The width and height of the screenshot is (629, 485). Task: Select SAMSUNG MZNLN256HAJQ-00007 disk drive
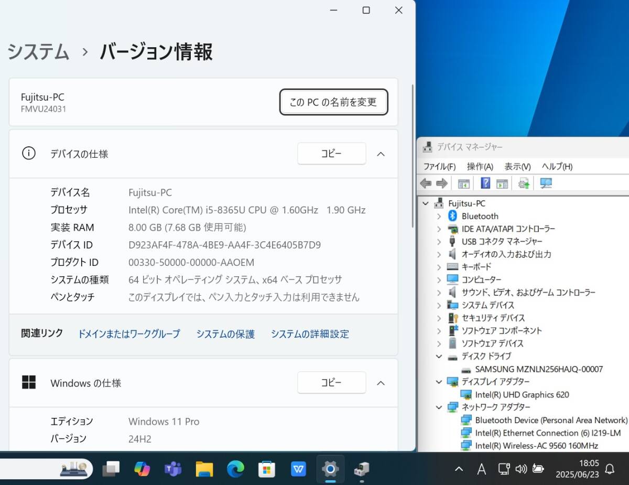tap(539, 369)
